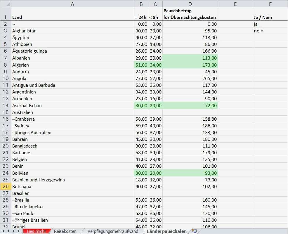
Task: Show next sheet tab arrow
Action: (13, 231)
